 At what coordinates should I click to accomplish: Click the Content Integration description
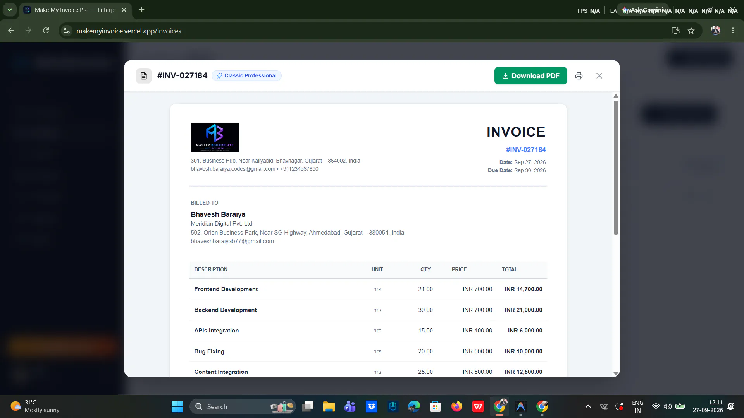(x=221, y=372)
